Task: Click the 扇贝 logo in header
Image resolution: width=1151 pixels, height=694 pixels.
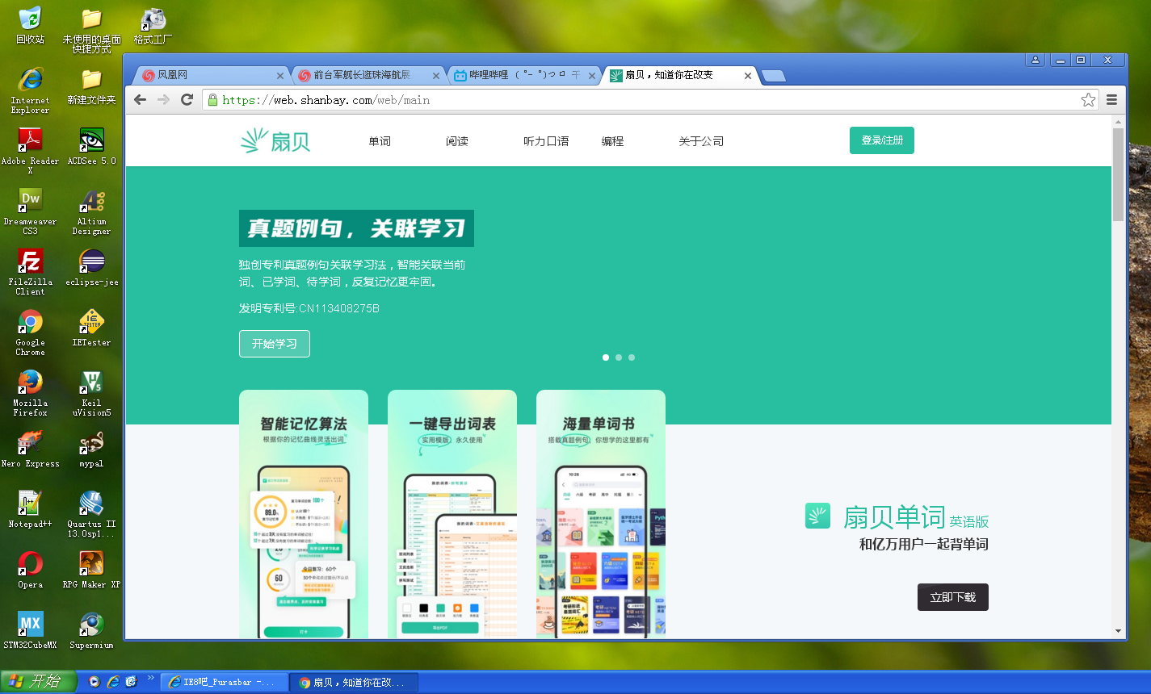Action: [x=275, y=140]
